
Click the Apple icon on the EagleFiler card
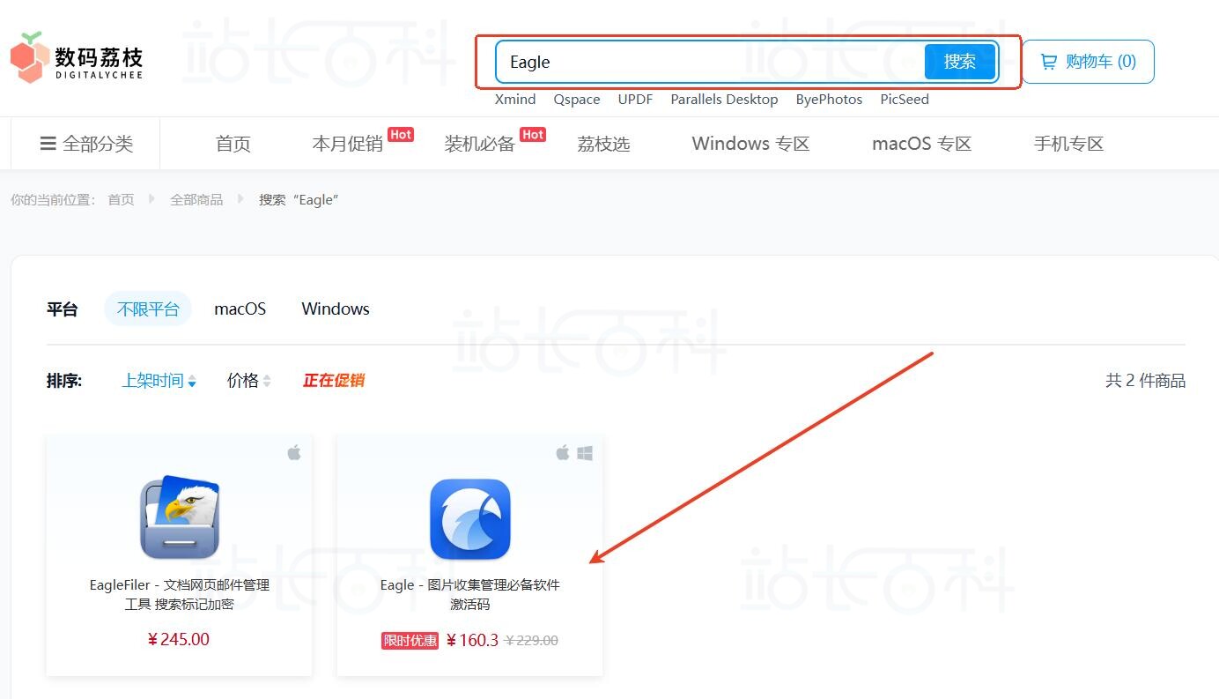(294, 452)
